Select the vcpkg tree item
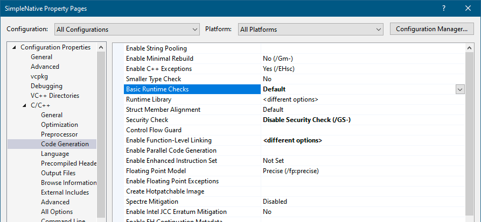This screenshot has height=222, width=481. pos(39,76)
